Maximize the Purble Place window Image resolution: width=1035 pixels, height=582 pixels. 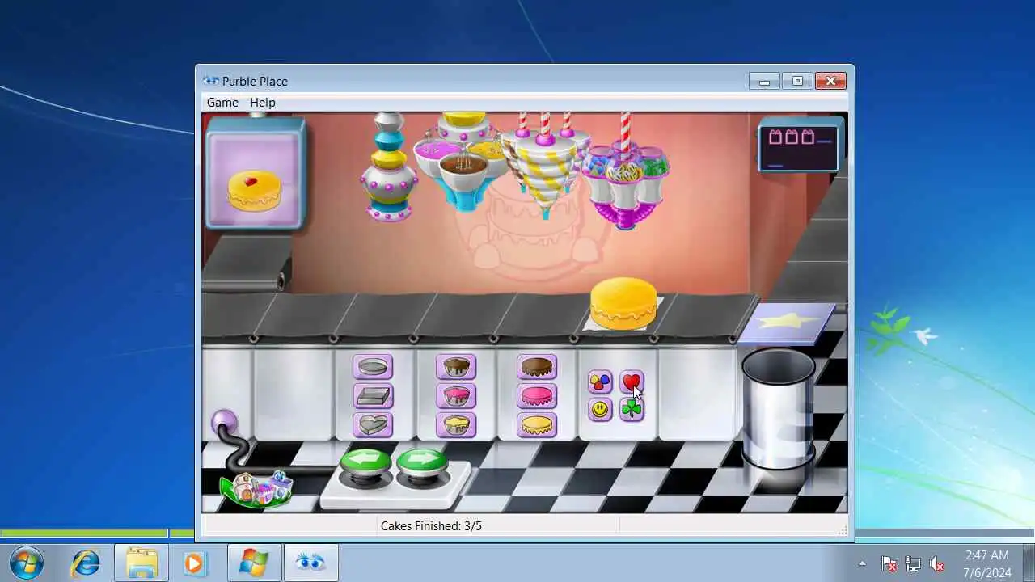(797, 81)
